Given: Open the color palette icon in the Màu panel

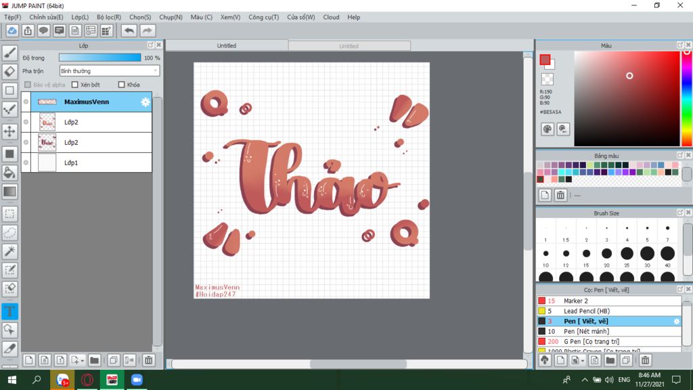Looking at the screenshot, I should (547, 129).
